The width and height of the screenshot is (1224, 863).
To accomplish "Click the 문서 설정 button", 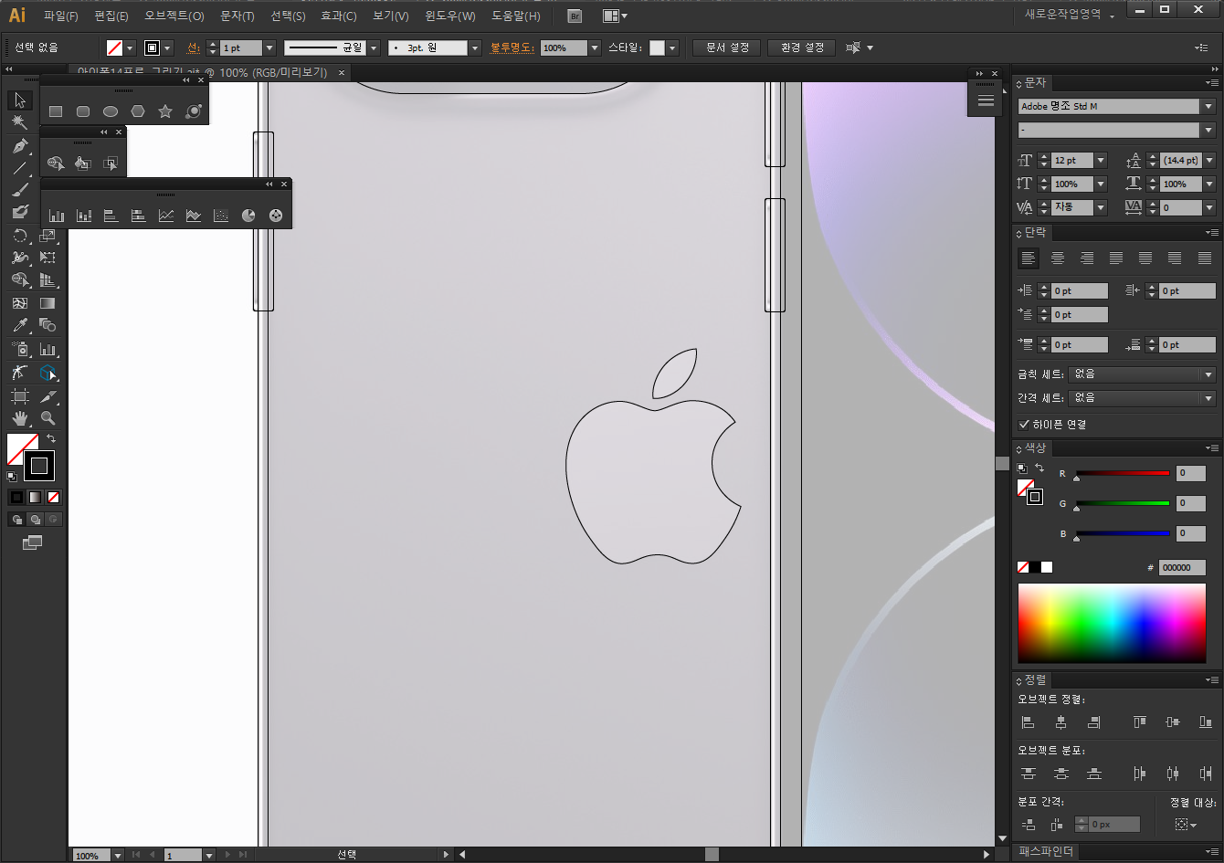I will click(727, 47).
